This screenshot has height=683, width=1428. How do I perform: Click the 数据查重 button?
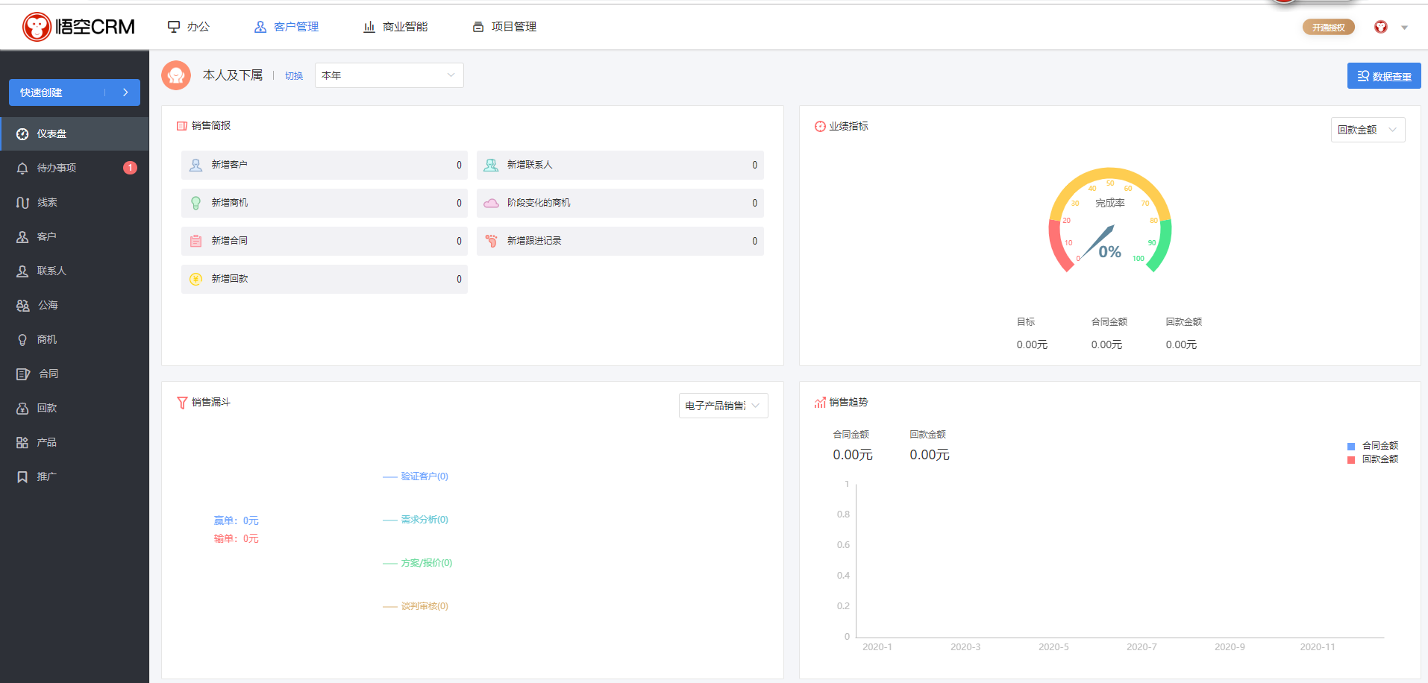(1384, 76)
